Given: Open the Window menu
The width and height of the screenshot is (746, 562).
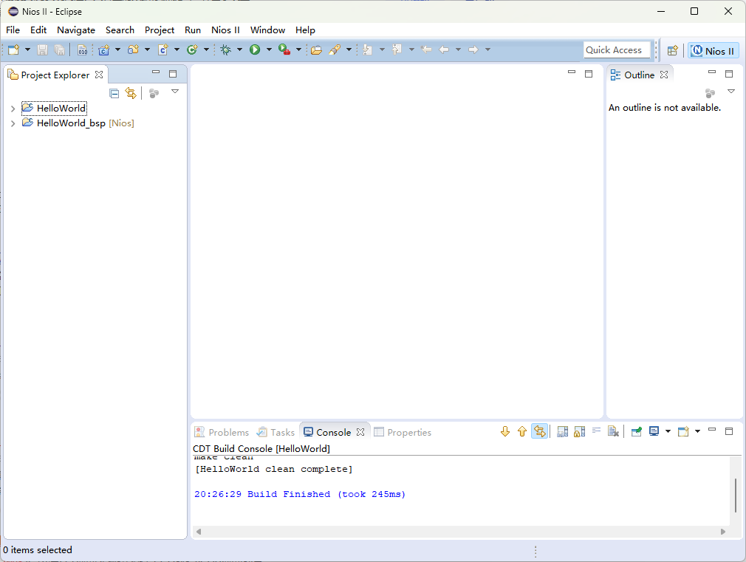Looking at the screenshot, I should [267, 30].
